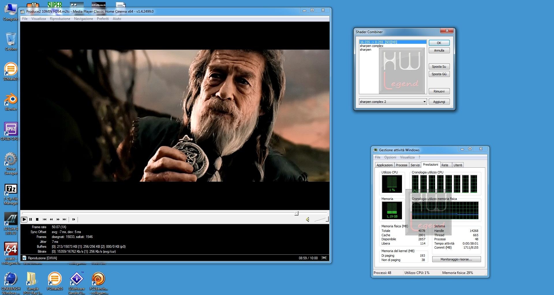Switch to the Applicazioni tab in Task Manager
554x295 pixels.
click(384, 165)
